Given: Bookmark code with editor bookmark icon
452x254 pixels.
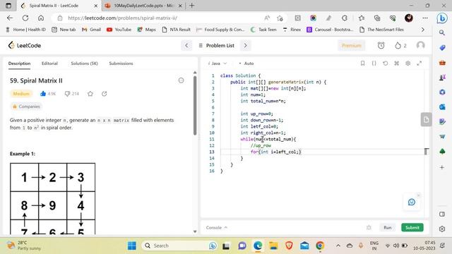Looking at the screenshot, I should 362,64.
